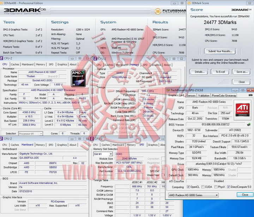Click the Barts GPU name value
The width and height of the screenshot is (254, 217).
tap(195, 108)
